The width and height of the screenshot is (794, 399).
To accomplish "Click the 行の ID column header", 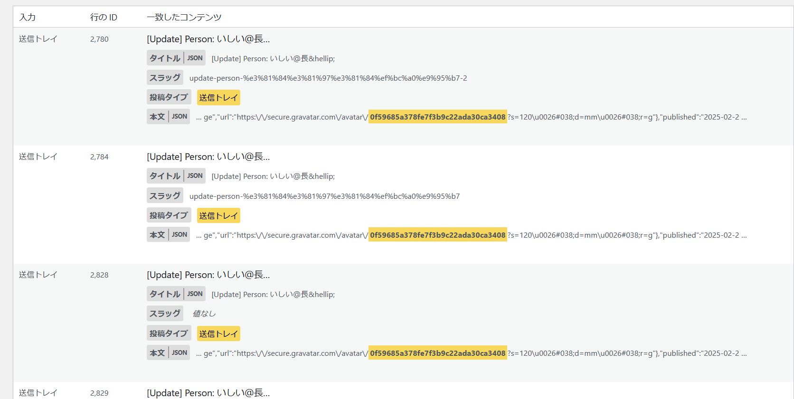I will (x=104, y=17).
